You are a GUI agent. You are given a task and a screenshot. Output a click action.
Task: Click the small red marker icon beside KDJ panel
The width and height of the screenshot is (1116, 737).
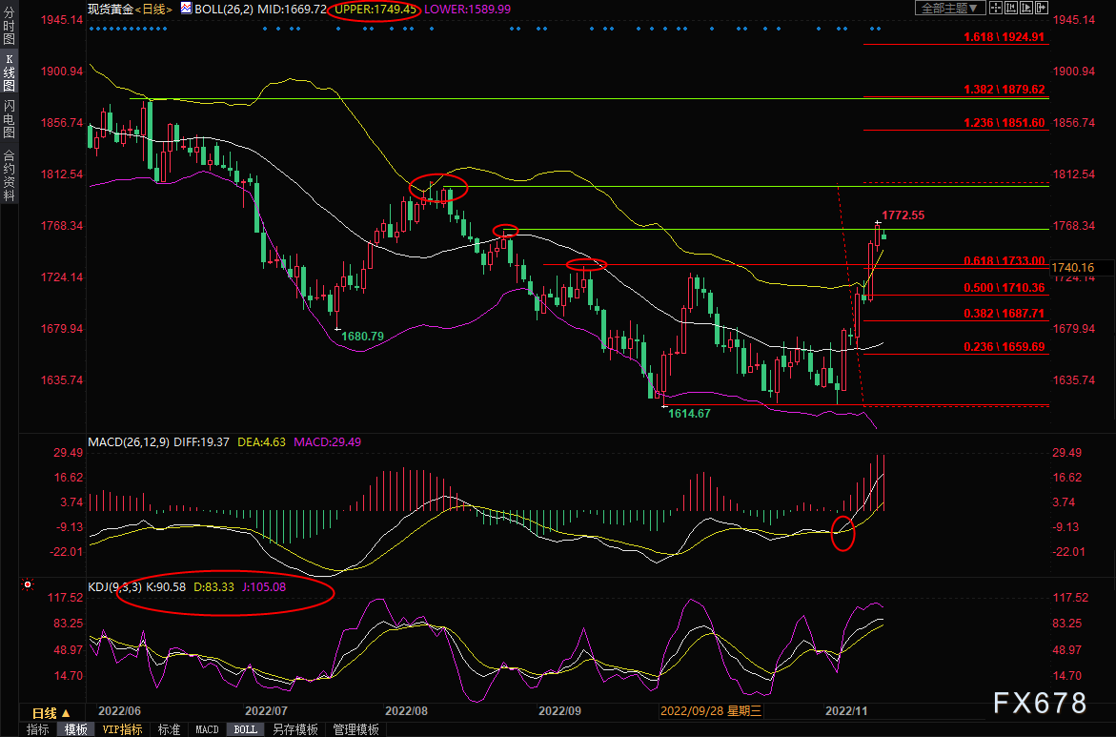pos(28,585)
